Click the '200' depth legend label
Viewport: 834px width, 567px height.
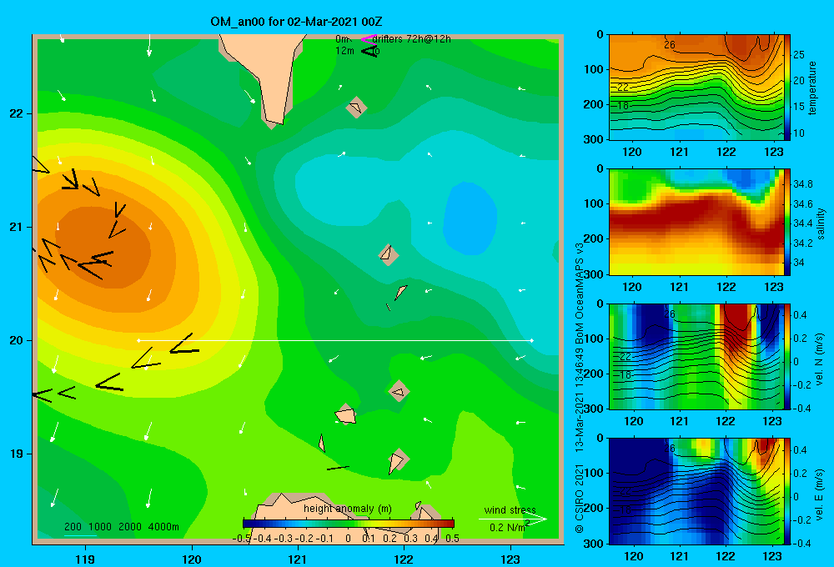[73, 527]
